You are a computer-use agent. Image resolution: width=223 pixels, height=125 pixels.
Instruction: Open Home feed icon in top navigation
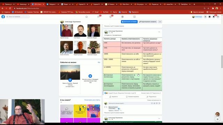pos(86,17)
